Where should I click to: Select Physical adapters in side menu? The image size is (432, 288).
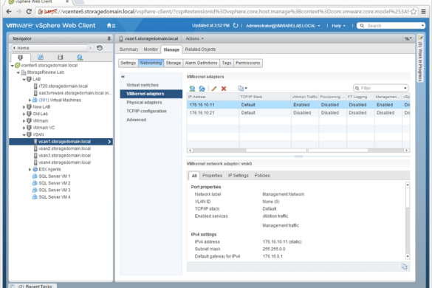[x=144, y=103]
